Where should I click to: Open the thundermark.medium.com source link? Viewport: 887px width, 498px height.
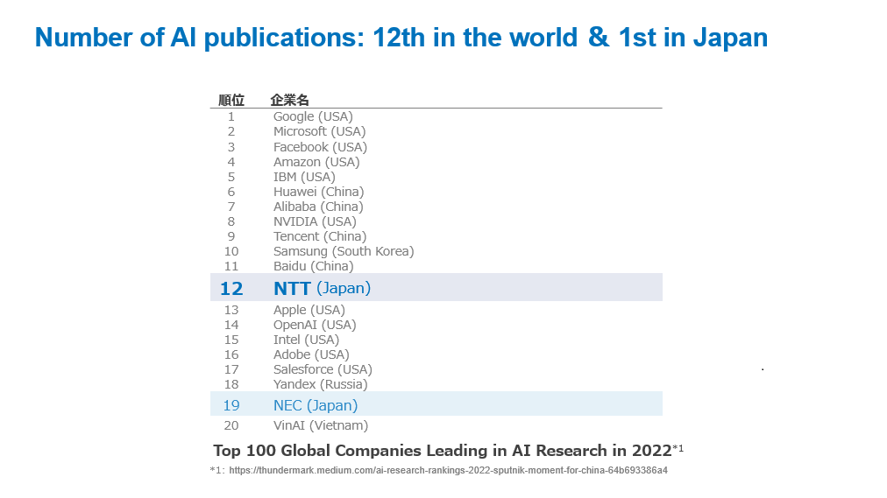point(448,470)
